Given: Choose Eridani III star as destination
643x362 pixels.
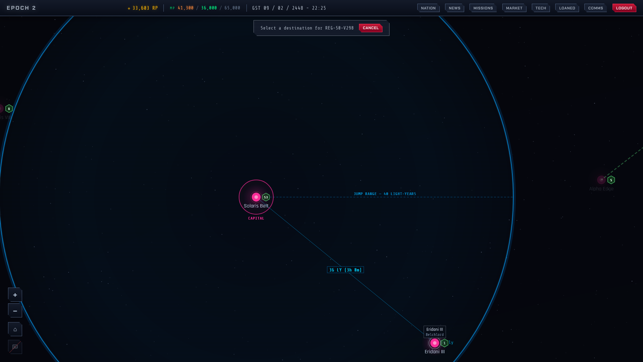Looking at the screenshot, I should point(435,343).
